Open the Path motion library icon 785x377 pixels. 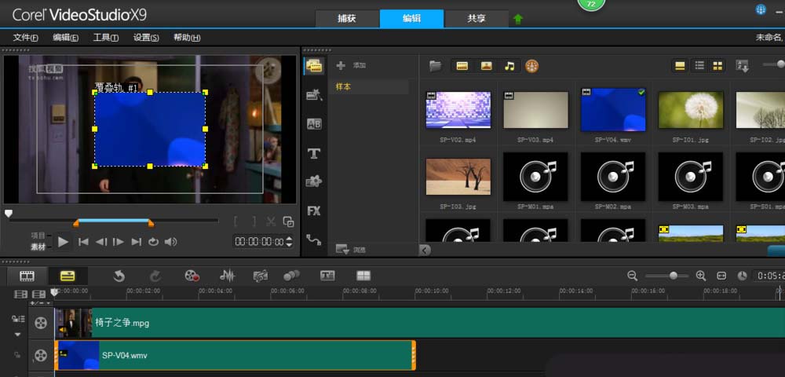tap(314, 240)
